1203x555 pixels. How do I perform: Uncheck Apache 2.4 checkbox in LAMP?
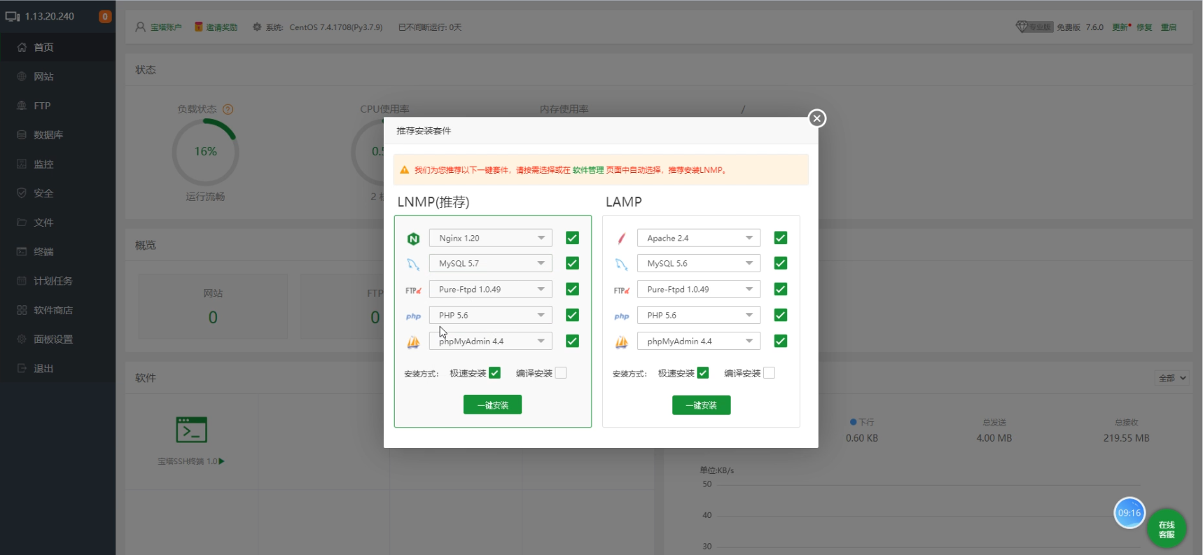click(781, 238)
